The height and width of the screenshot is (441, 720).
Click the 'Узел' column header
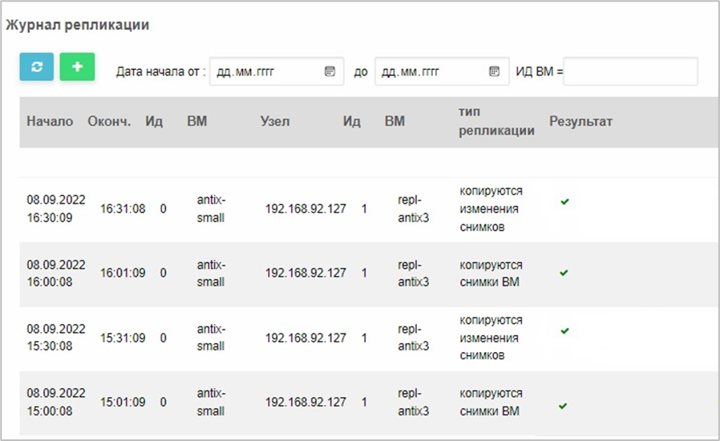click(x=274, y=121)
